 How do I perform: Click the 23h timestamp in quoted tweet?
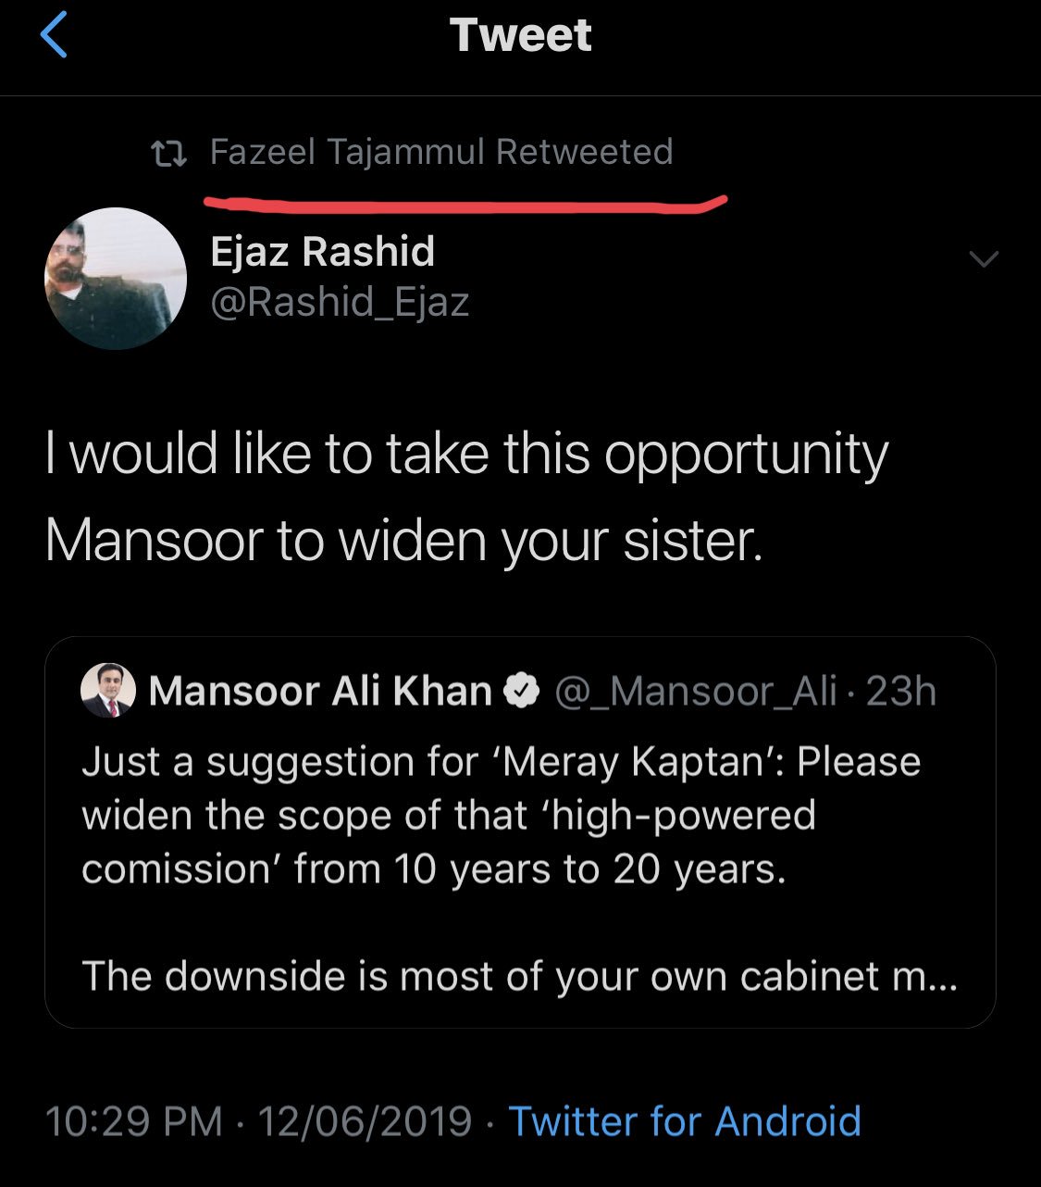click(x=900, y=692)
